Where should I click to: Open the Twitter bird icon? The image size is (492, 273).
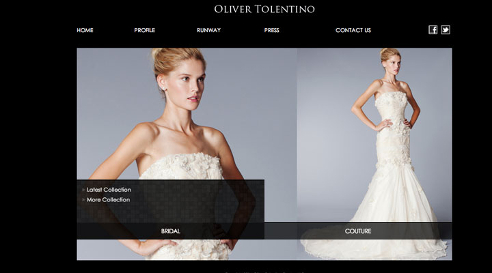(x=446, y=29)
